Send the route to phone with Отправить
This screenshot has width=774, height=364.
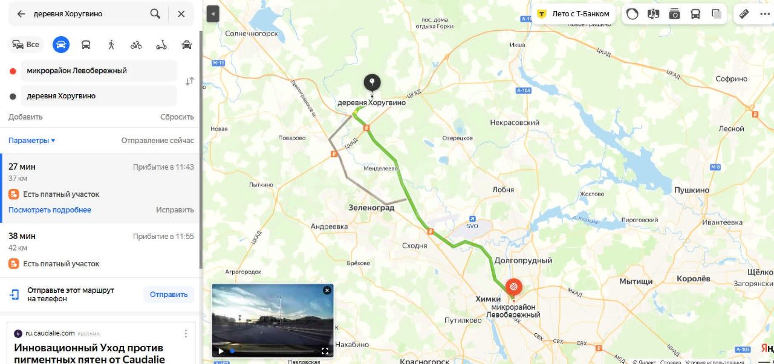click(169, 295)
